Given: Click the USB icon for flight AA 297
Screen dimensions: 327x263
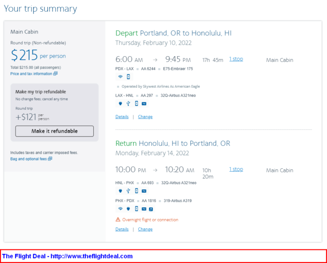Looking at the screenshot, I should click(x=128, y=103).
